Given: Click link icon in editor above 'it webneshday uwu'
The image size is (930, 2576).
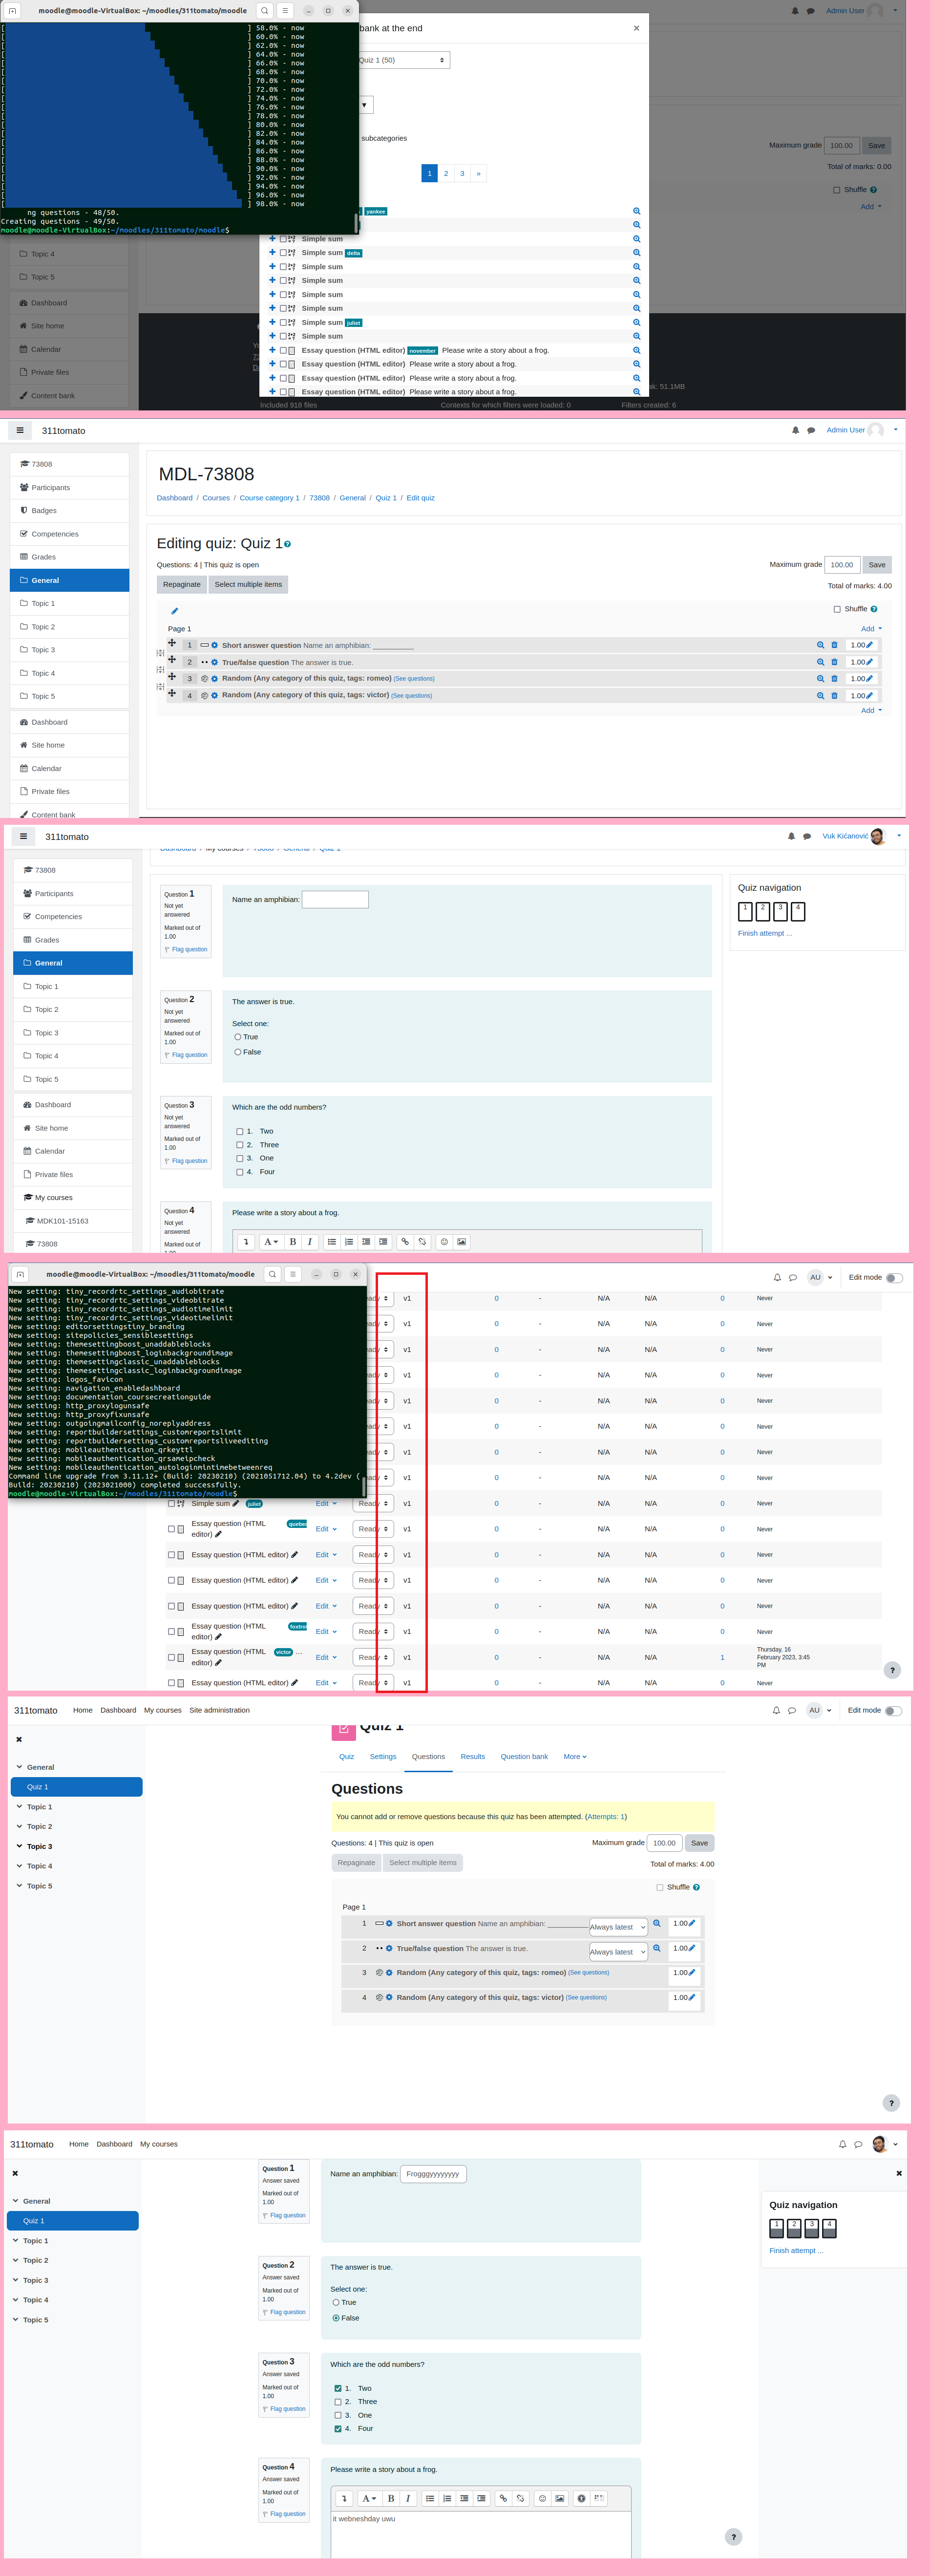Looking at the screenshot, I should 503,2498.
